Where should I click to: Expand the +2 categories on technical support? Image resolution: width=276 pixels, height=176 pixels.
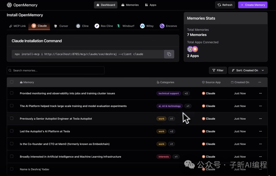click(186, 93)
